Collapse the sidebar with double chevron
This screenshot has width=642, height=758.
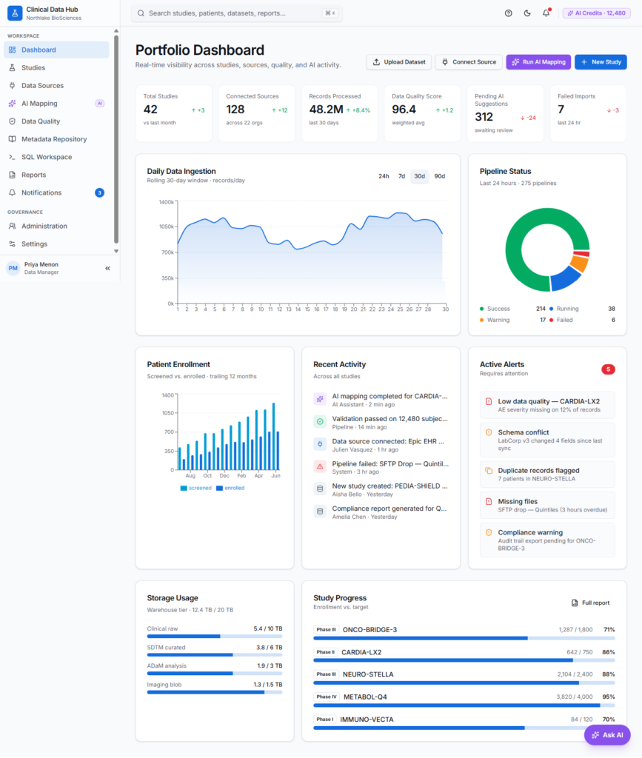(x=108, y=268)
